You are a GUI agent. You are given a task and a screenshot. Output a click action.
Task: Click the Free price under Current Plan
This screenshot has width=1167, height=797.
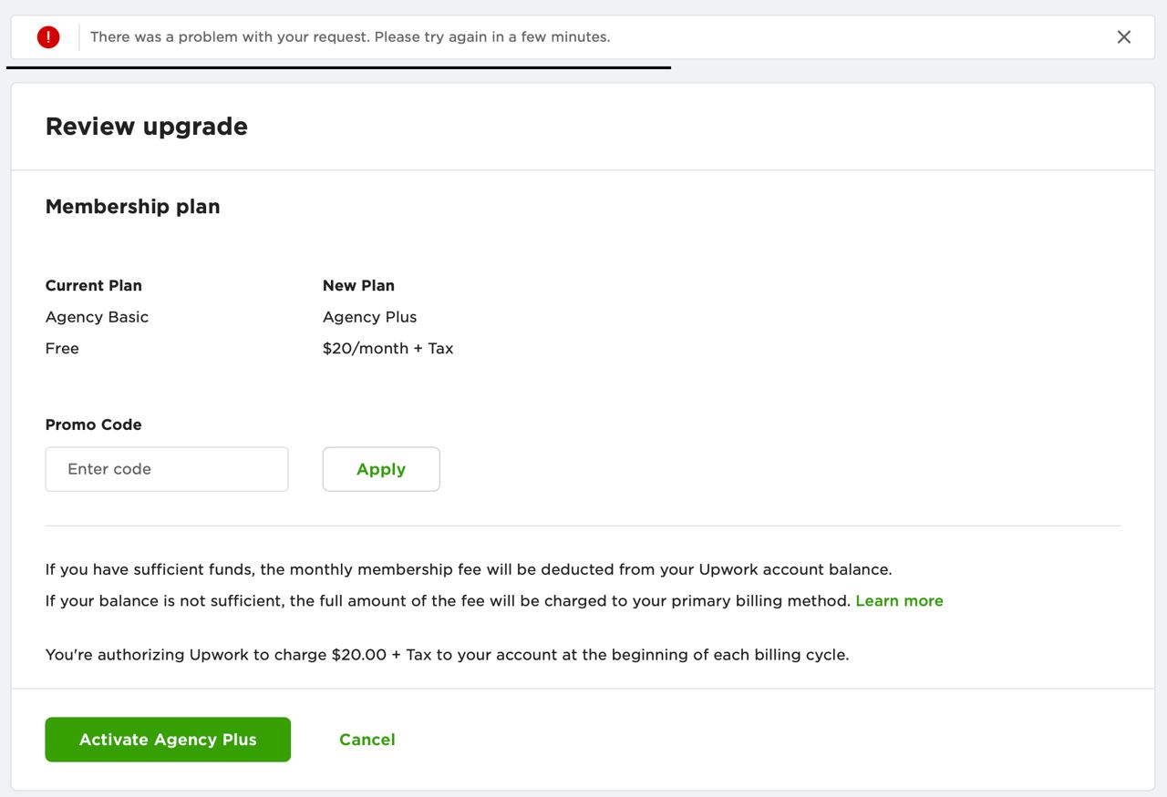click(x=62, y=349)
